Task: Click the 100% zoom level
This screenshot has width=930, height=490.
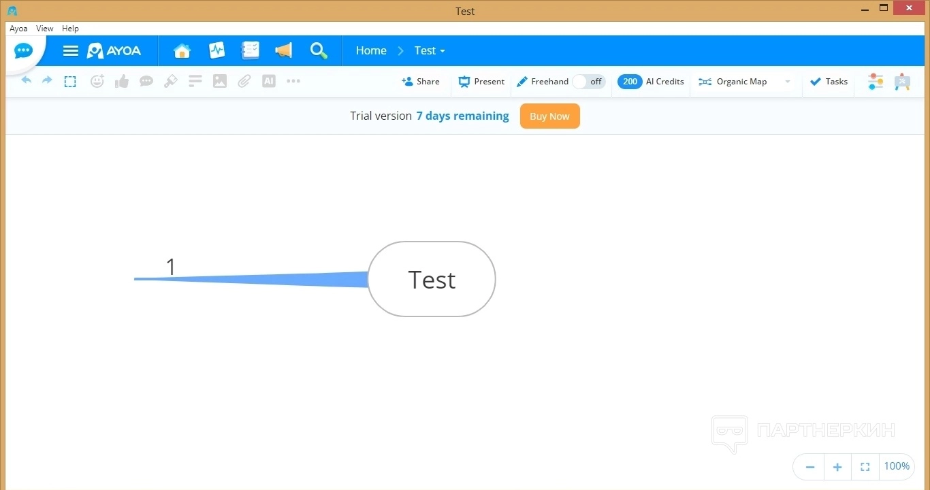Action: [x=897, y=466]
